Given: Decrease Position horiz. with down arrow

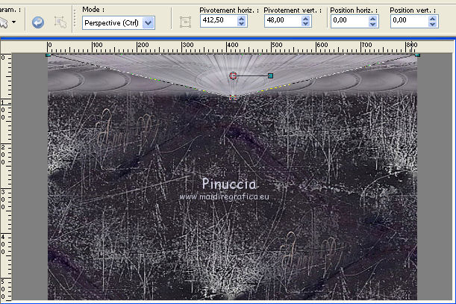Looking at the screenshot, I should (x=373, y=24).
